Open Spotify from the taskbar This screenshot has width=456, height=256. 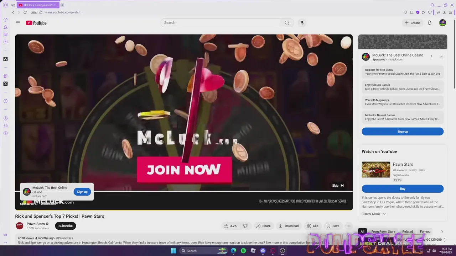tap(243, 251)
